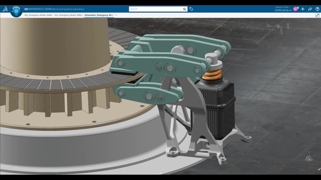Click the SC user avatar
This screenshot has height=180, width=321.
[295, 9]
